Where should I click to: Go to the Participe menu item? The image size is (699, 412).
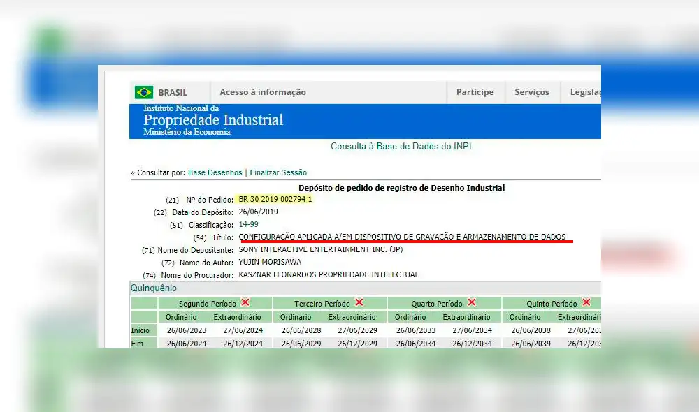475,92
